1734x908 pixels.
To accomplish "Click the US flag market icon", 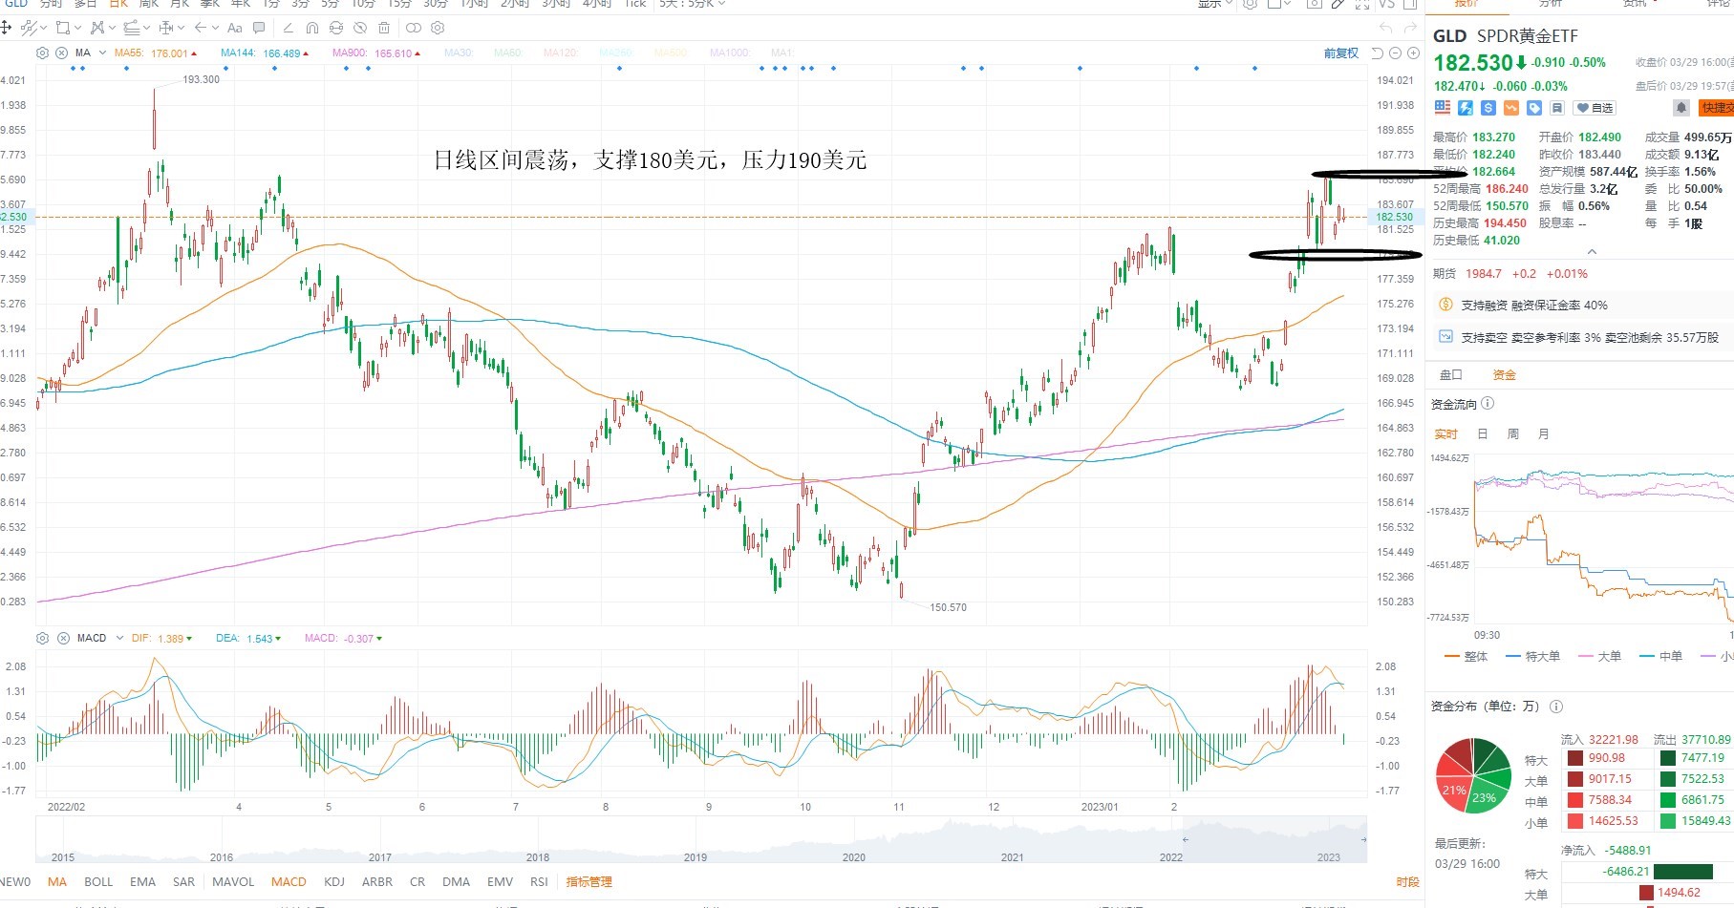I will 1443,108.
